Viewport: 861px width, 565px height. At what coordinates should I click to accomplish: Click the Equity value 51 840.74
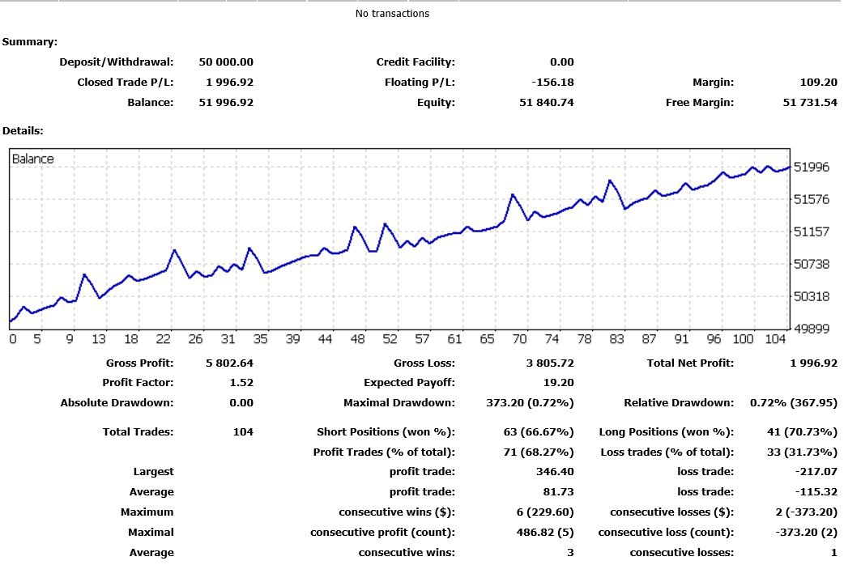[547, 103]
